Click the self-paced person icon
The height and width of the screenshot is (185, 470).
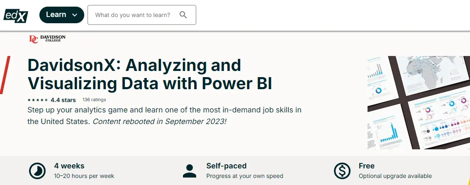pos(190,171)
